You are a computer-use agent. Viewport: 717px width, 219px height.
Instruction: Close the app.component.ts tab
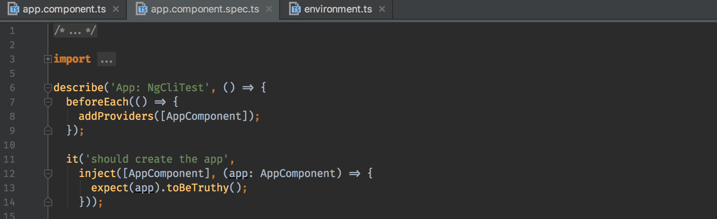tap(116, 9)
